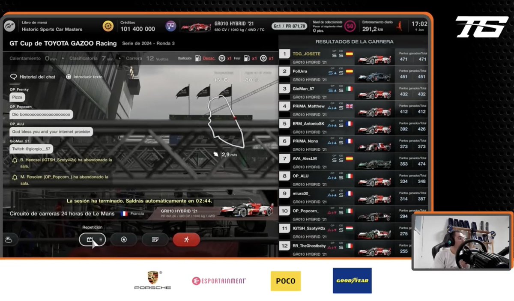Click the UK flag beside PRiMA_Matthew
The height and width of the screenshot is (301, 514).
349,106
